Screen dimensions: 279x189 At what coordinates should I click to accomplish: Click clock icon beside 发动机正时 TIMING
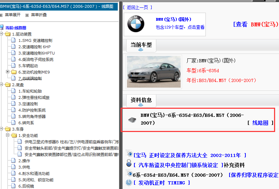pos(129,183)
